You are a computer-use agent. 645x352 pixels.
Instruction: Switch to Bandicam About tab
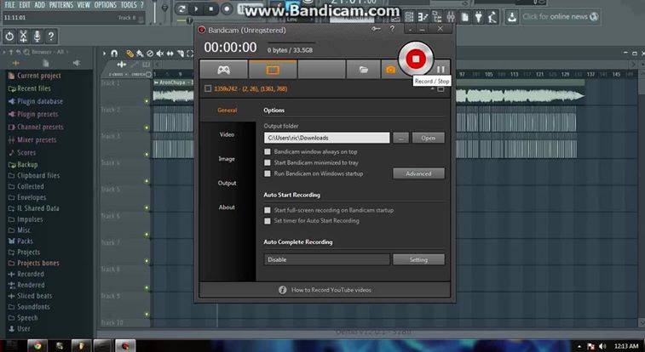click(227, 207)
